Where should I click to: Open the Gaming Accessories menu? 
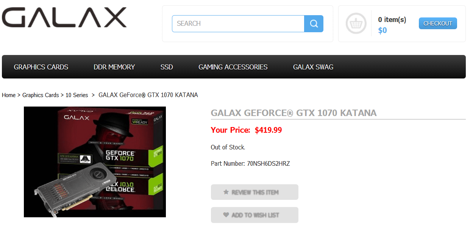pyautogui.click(x=233, y=67)
